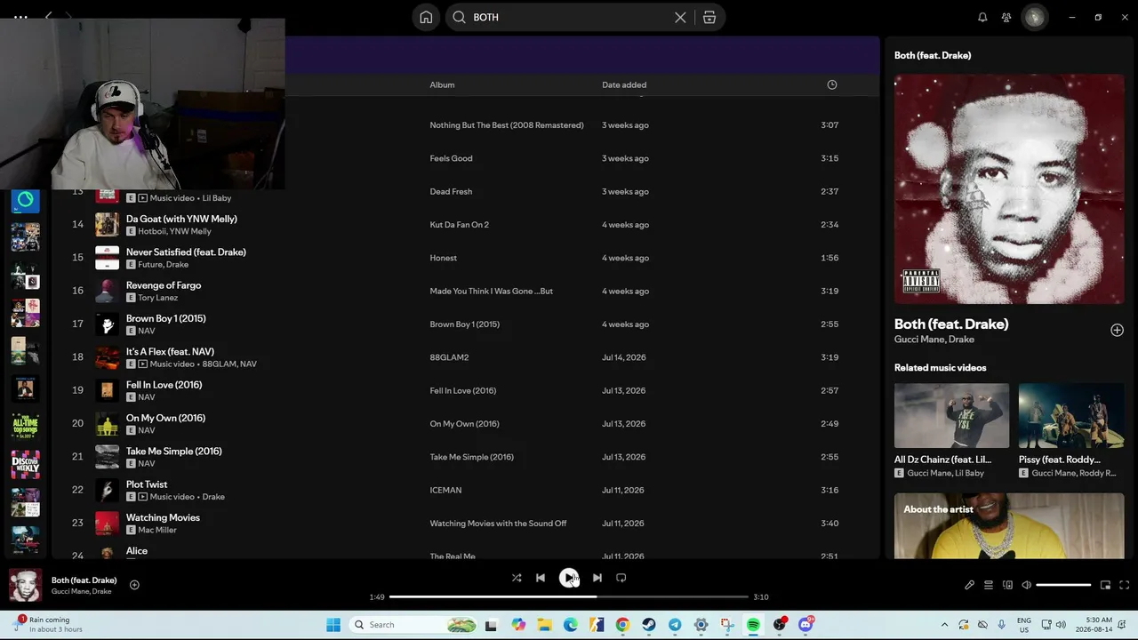Click the play/pause button
Screen dimensions: 1138x640
click(569, 578)
